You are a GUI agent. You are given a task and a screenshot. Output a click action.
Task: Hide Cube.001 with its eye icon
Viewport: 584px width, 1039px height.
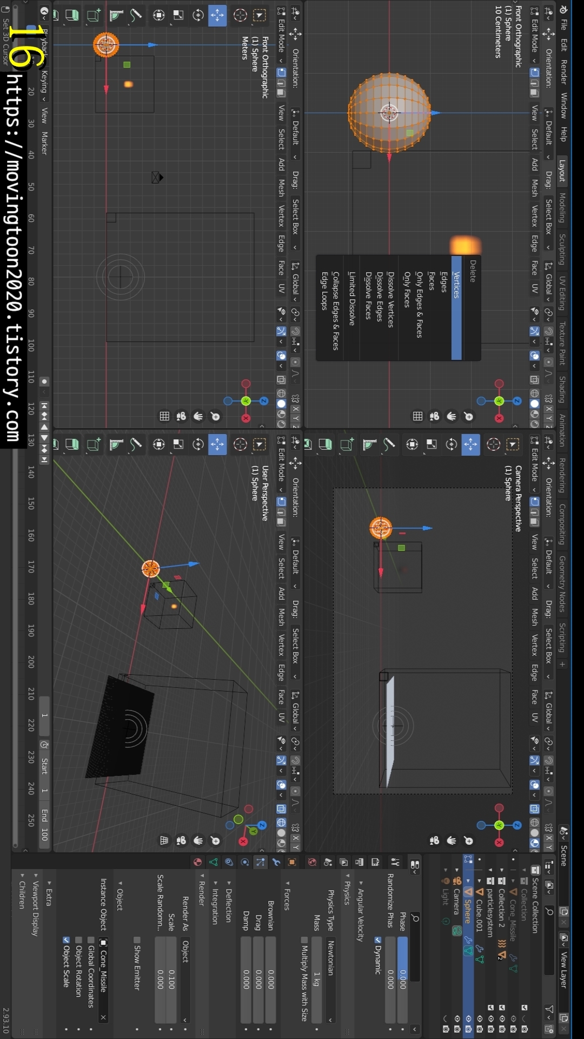point(480,1019)
